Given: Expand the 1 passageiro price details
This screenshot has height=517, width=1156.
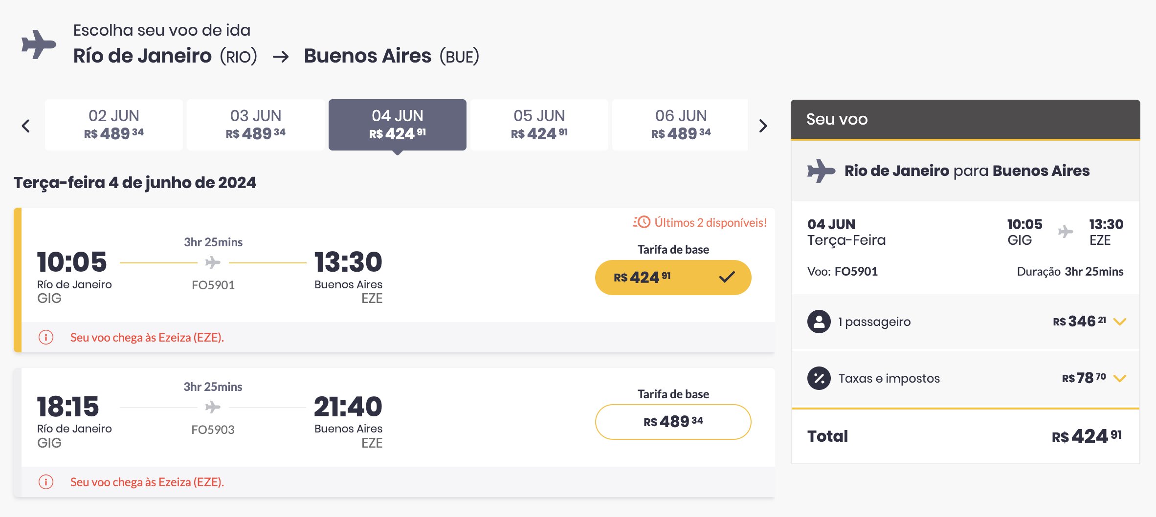Looking at the screenshot, I should tap(1119, 322).
